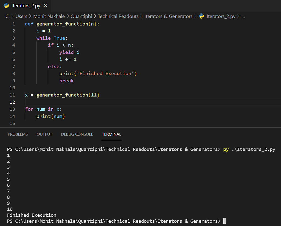
Task: Open the C: breadcrumb segment
Action: pos(7,16)
